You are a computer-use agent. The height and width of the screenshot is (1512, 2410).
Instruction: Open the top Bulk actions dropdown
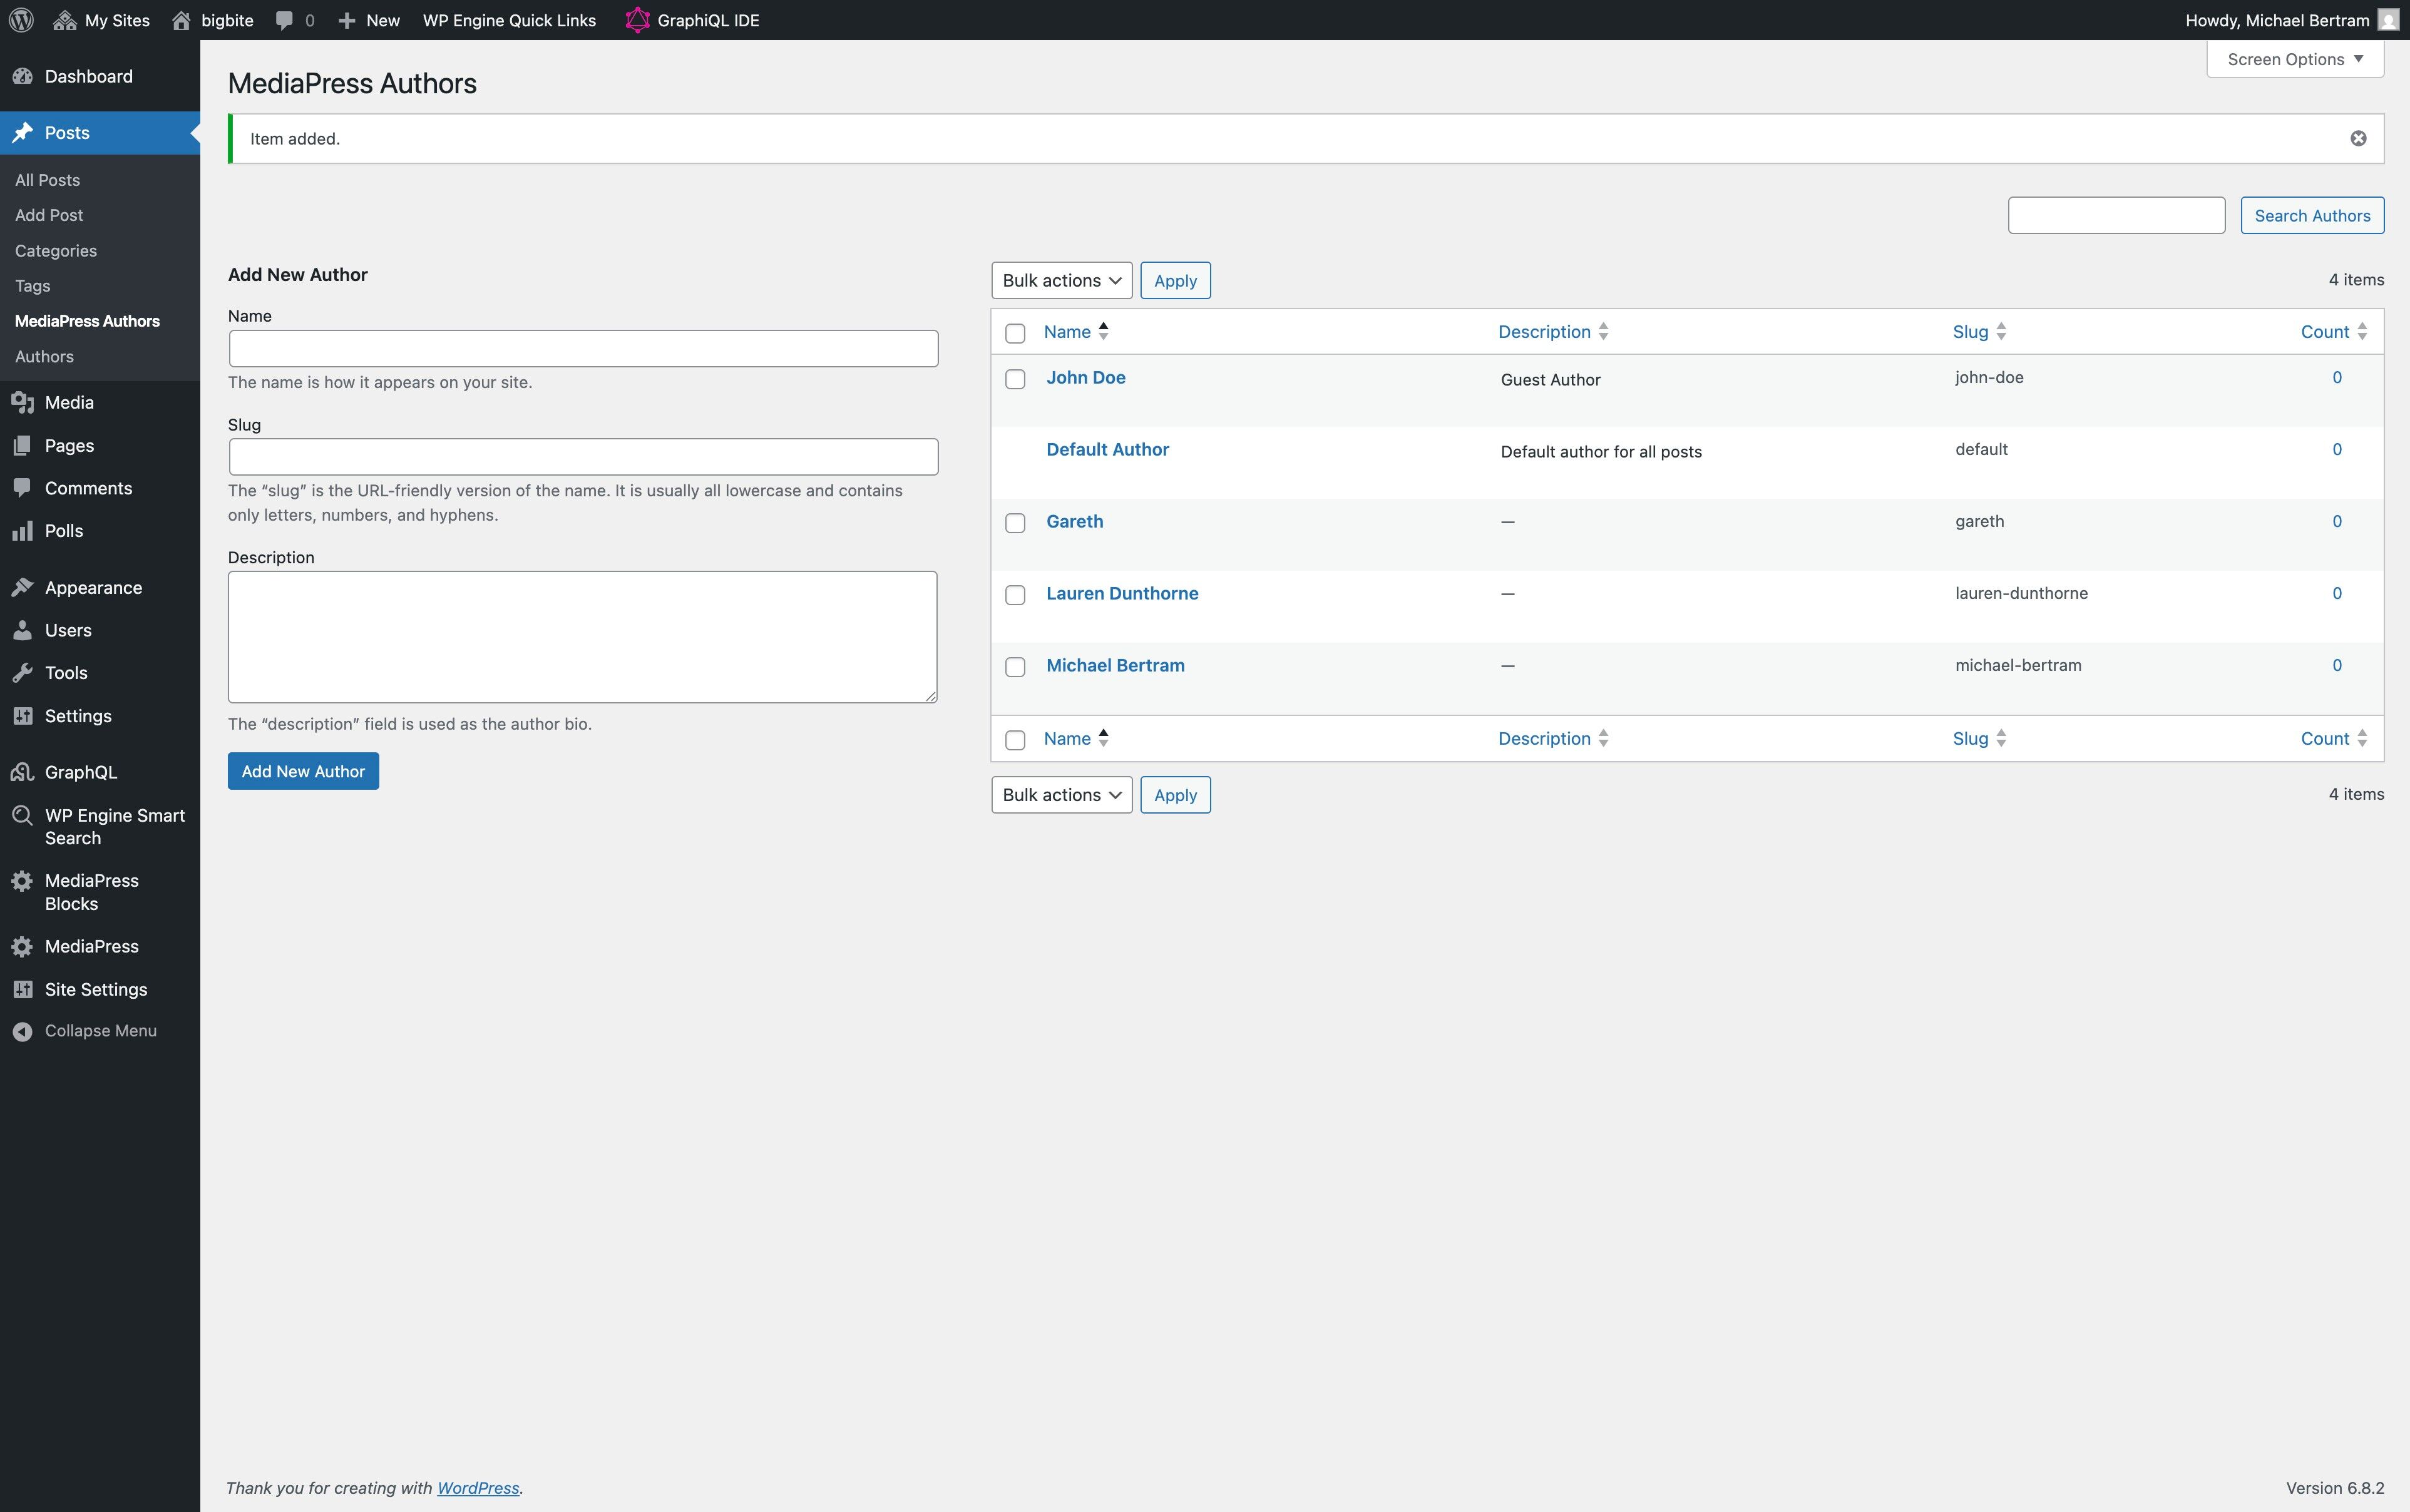pyautogui.click(x=1060, y=280)
